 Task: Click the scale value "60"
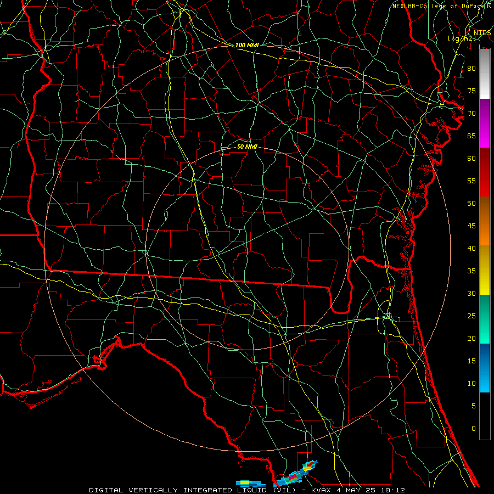click(x=471, y=159)
